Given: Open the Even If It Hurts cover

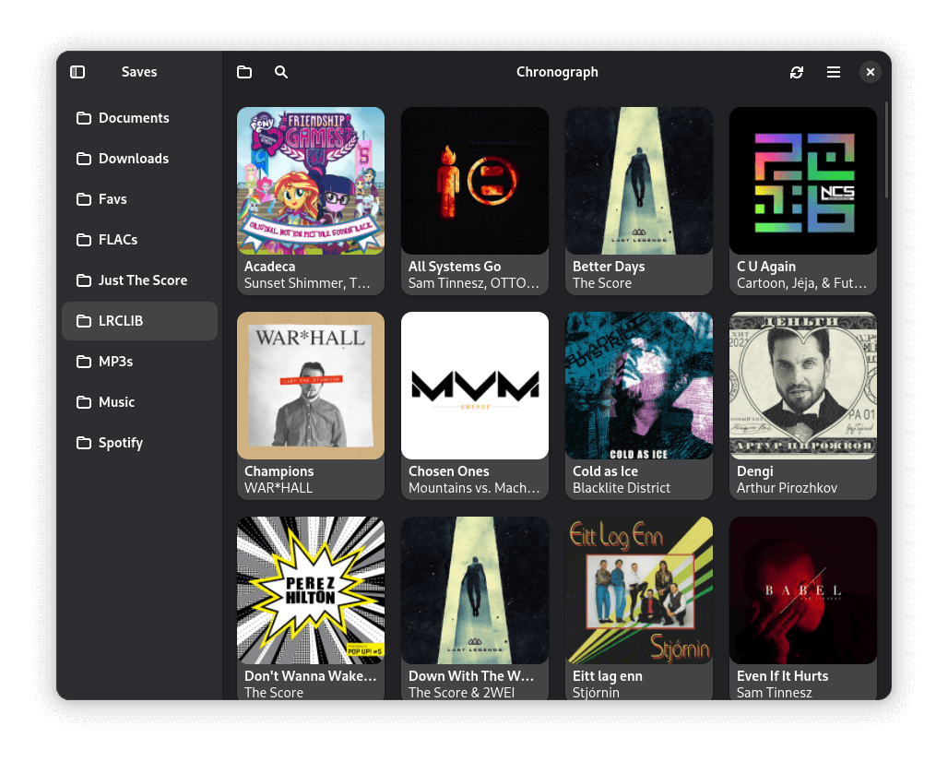Looking at the screenshot, I should [803, 590].
